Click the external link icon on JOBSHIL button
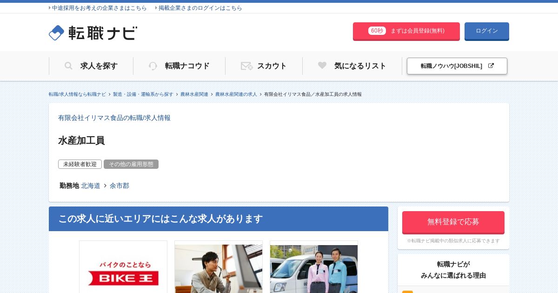Screen dimensions: 558x293 [491, 66]
